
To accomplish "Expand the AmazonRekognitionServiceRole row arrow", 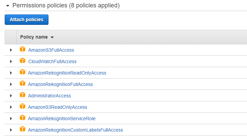I will (x=11, y=119).
